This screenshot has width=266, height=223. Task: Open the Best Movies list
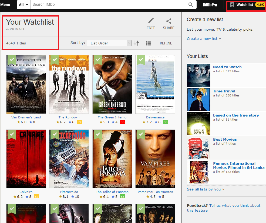pyautogui.click(x=225, y=139)
